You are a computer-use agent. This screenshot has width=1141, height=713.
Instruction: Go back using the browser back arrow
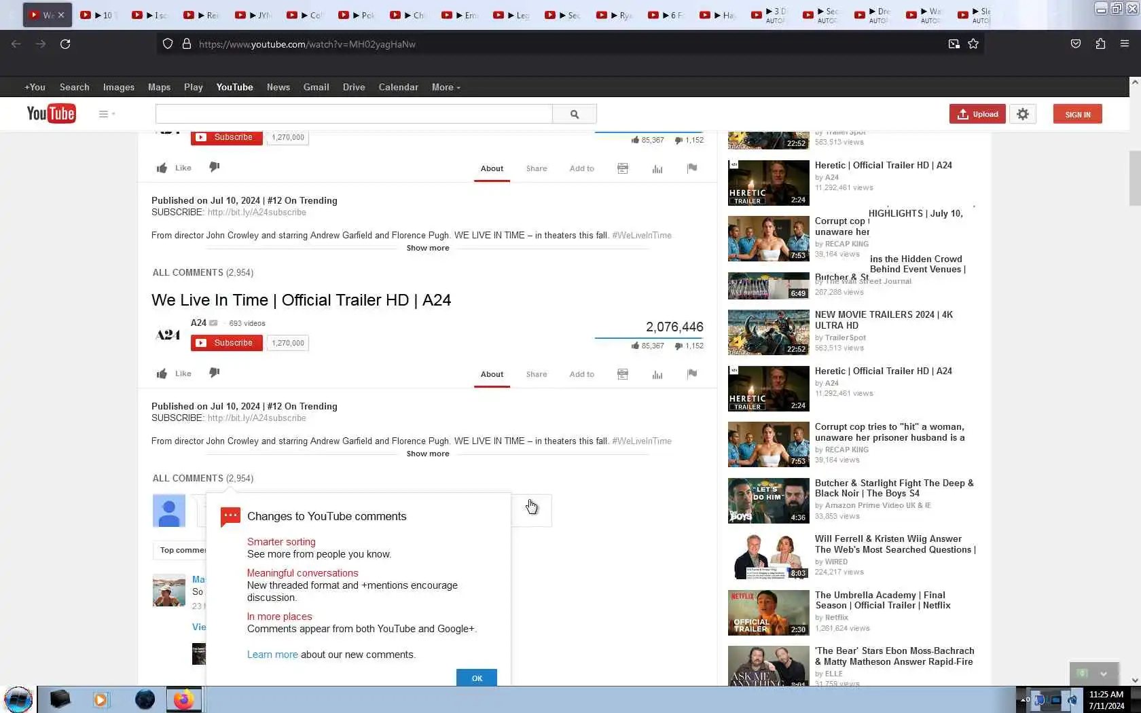click(16, 44)
